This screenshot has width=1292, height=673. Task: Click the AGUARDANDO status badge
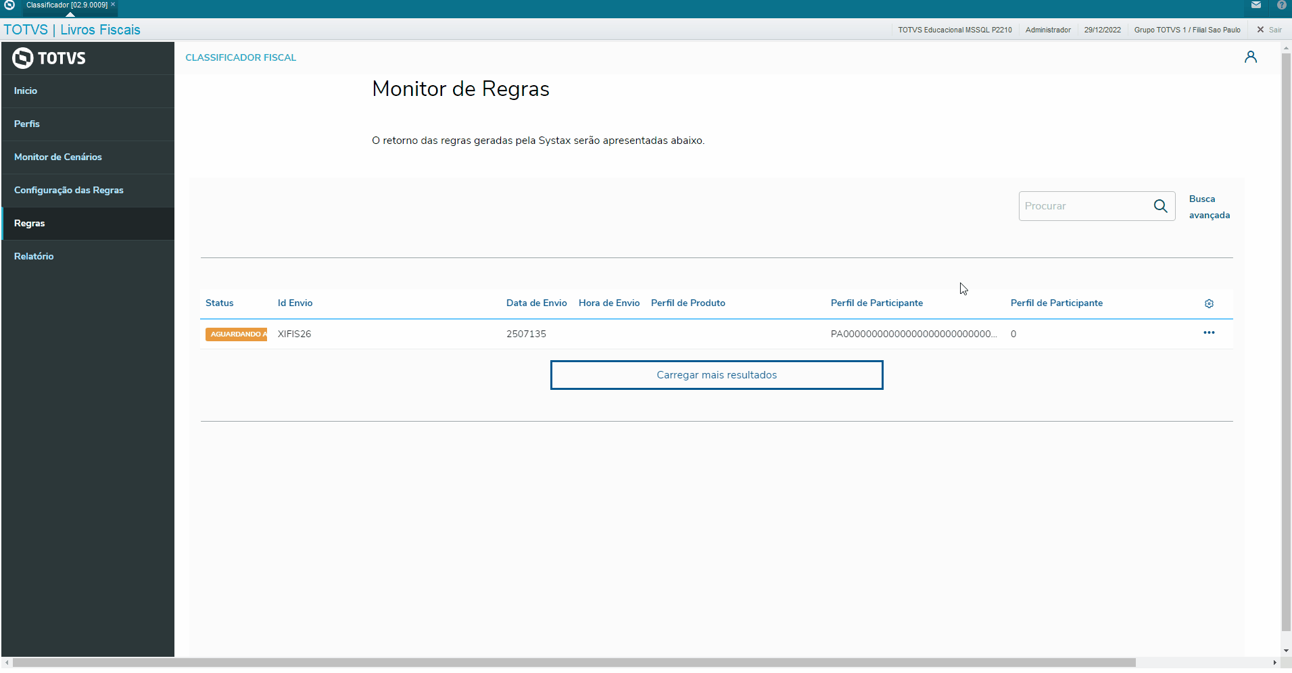pyautogui.click(x=237, y=334)
